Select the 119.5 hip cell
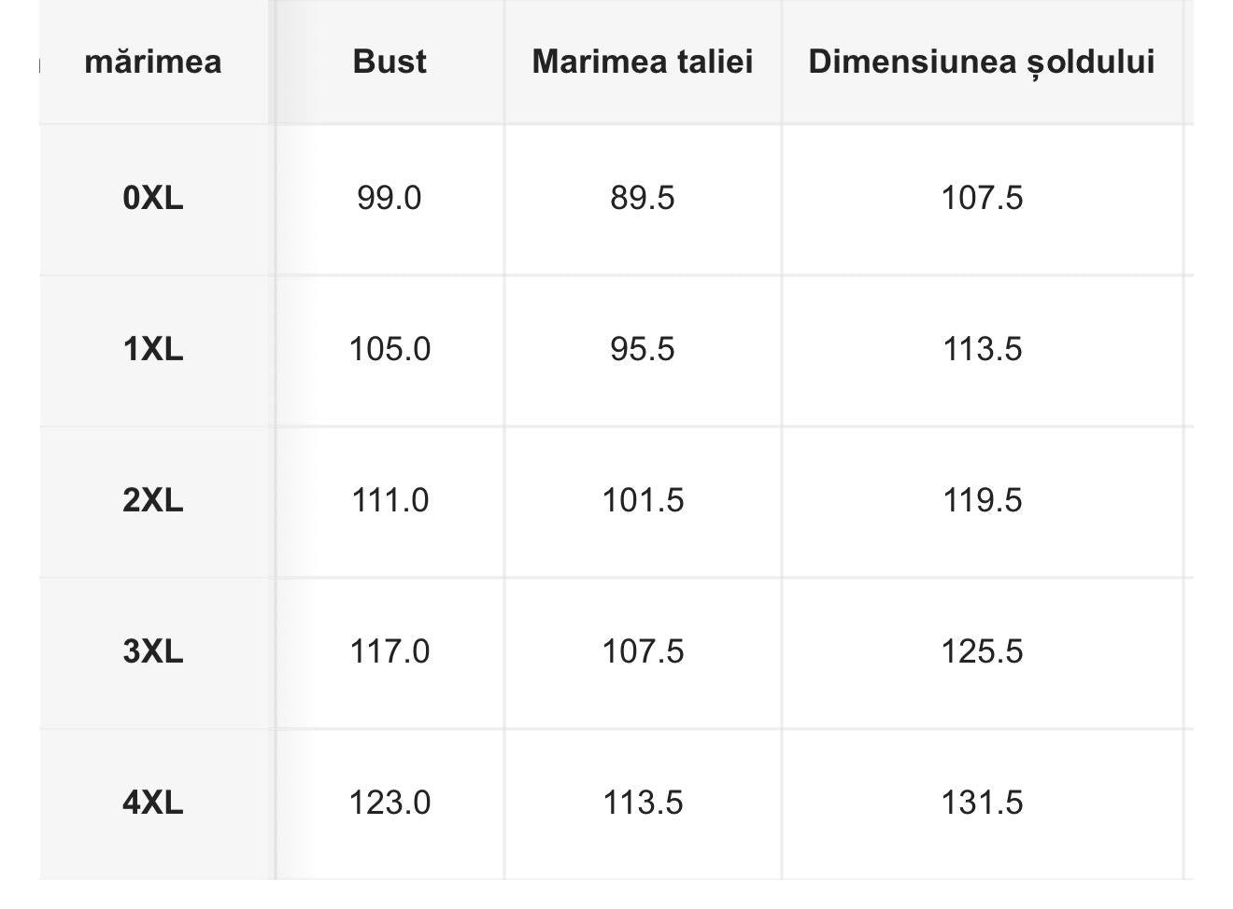1233x909 pixels. pos(982,500)
